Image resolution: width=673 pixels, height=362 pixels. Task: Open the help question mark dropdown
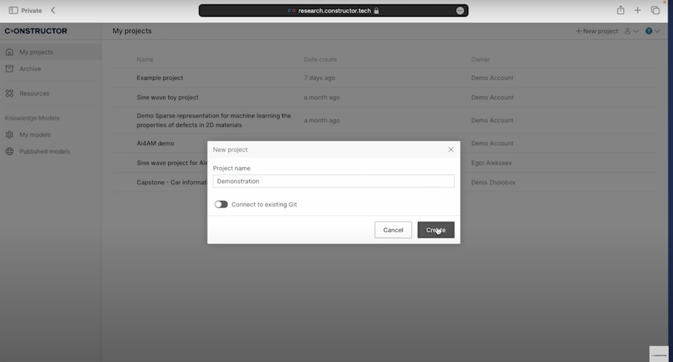coord(652,31)
